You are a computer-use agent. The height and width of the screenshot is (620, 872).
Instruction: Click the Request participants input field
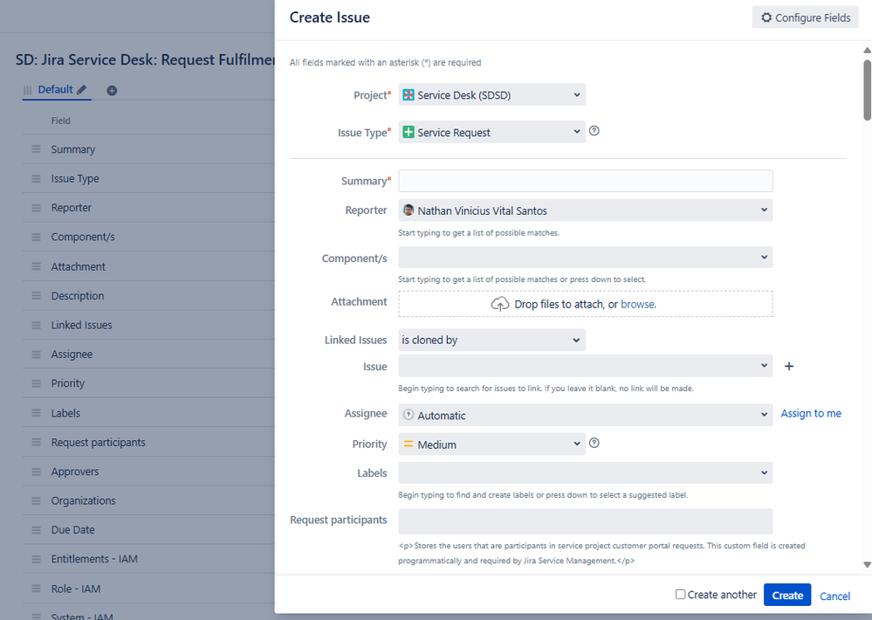[585, 521]
